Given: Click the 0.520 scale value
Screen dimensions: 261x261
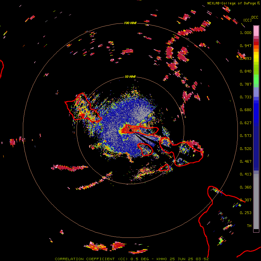Looking at the screenshot, I should click(246, 149).
